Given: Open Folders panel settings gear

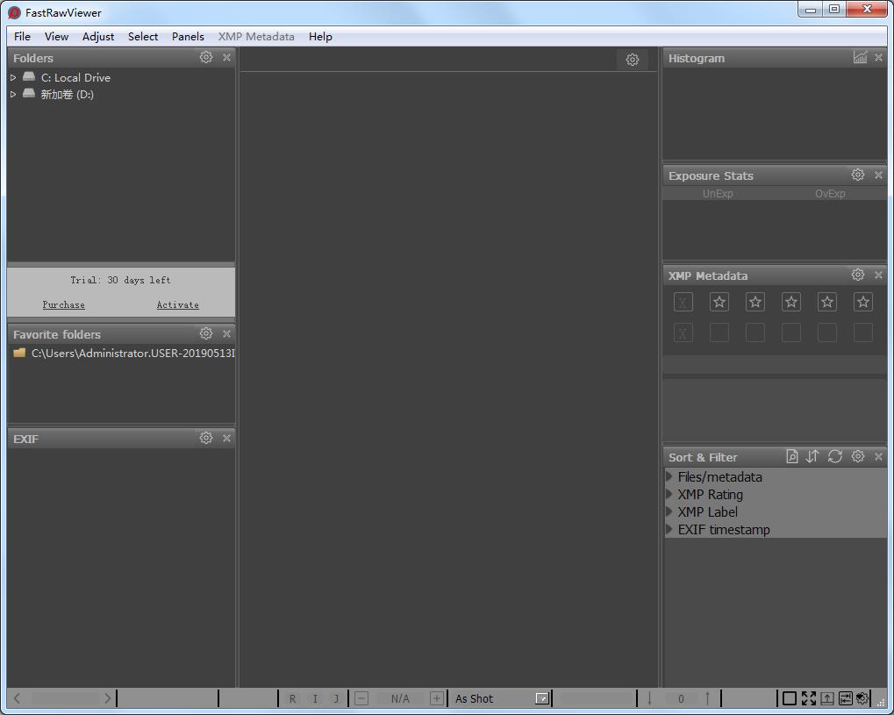Looking at the screenshot, I should 206,57.
